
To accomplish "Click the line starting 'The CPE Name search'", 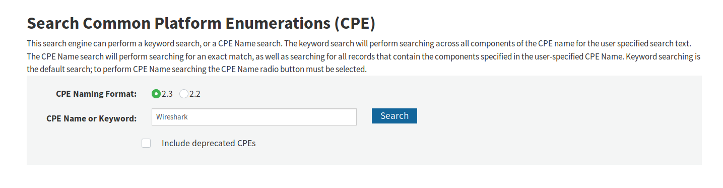I will (x=363, y=56).
